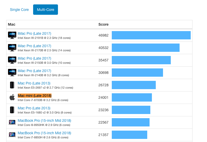207x142 pixels.
Task: Switch to the Single Core tab
Action: pyautogui.click(x=19, y=10)
